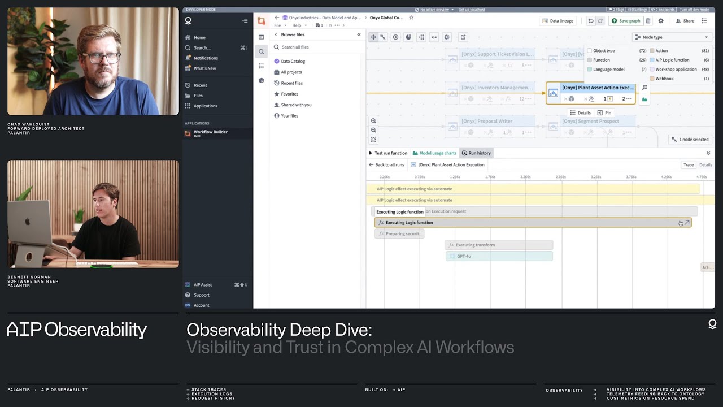Pin the selected node

[604, 113]
